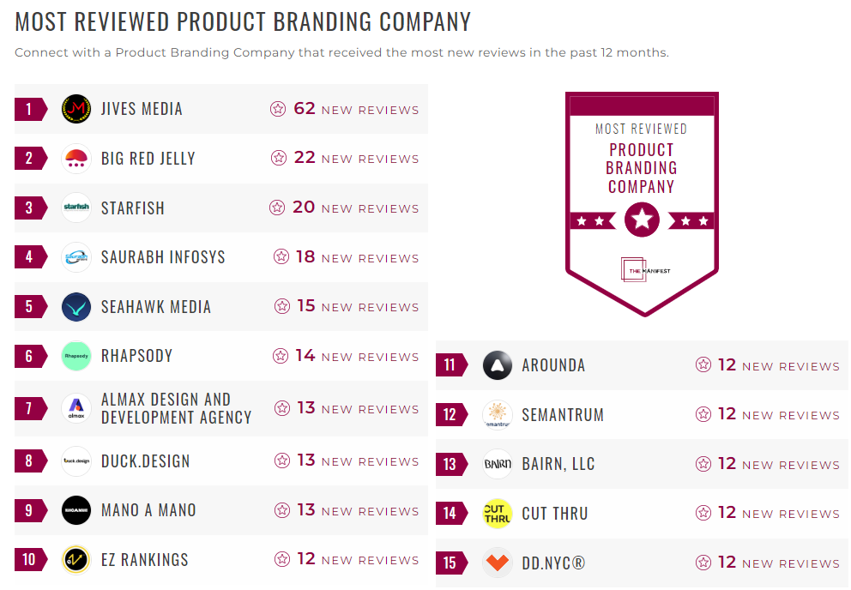Click the Mano a Mano black logo

[x=76, y=510]
